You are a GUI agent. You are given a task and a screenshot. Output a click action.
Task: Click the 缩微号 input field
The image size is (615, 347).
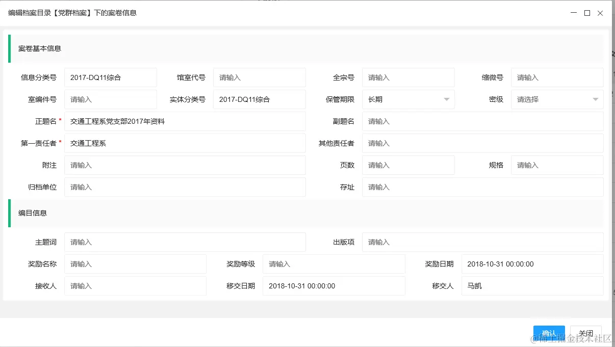557,77
